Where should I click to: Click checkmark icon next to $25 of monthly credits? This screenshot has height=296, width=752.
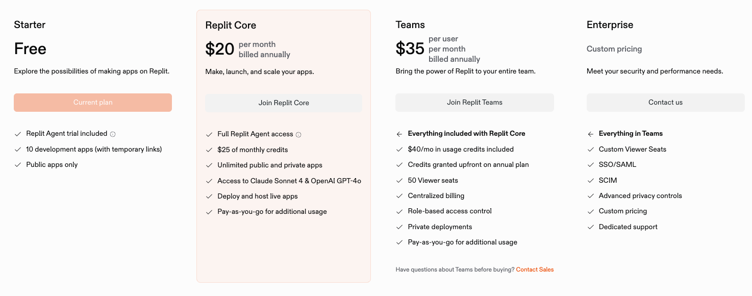coord(209,150)
